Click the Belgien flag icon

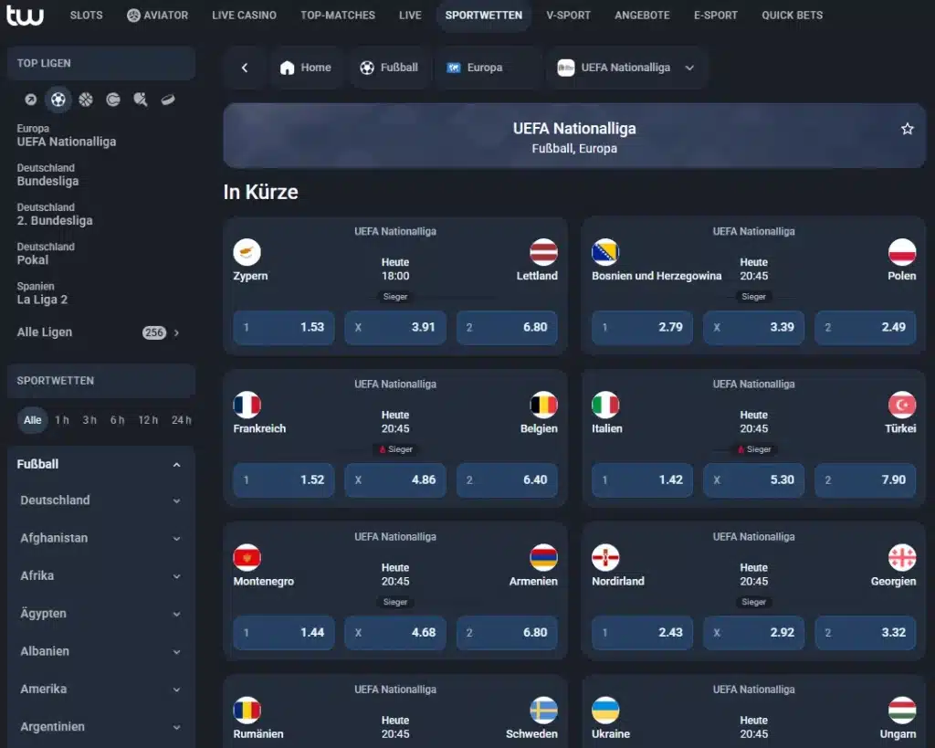(x=543, y=405)
